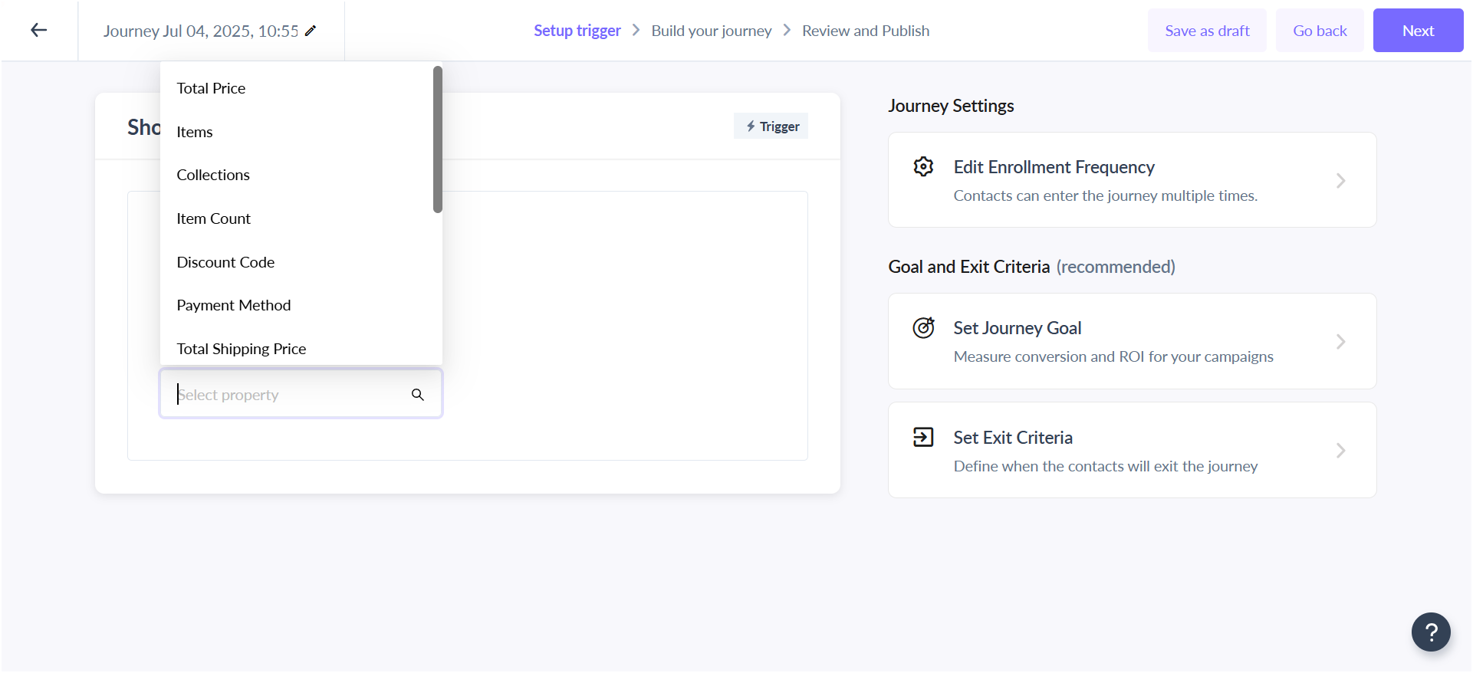
Task: Click journey name Journey Jul 04, 2025
Action: click(x=201, y=31)
